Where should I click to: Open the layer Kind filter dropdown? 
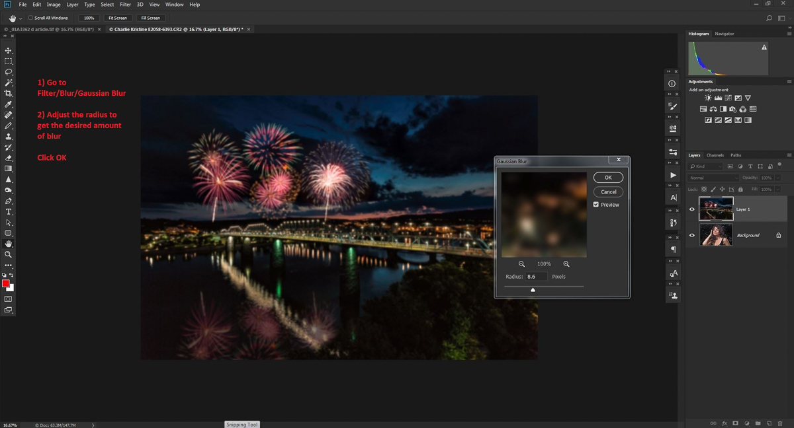pyautogui.click(x=705, y=166)
